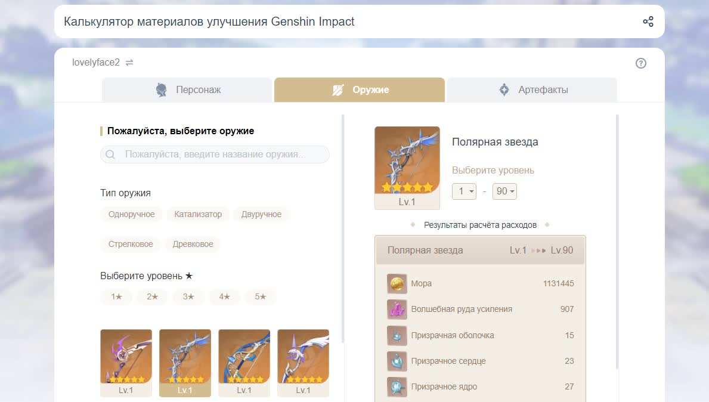Click the Mora amount 1131445

click(x=558, y=283)
